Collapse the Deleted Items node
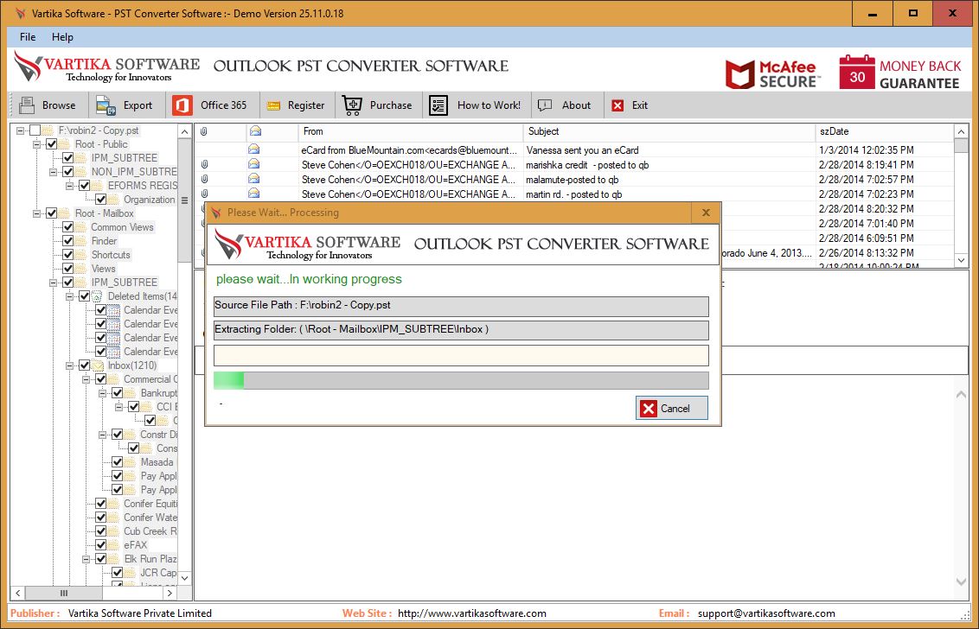This screenshot has width=979, height=629. click(x=69, y=296)
